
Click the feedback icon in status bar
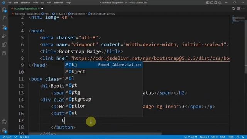(238, 137)
